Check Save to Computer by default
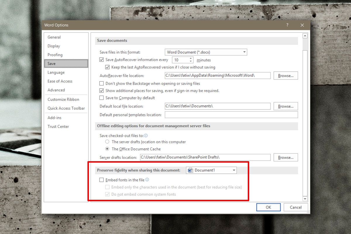This screenshot has height=234, width=351. click(101, 98)
